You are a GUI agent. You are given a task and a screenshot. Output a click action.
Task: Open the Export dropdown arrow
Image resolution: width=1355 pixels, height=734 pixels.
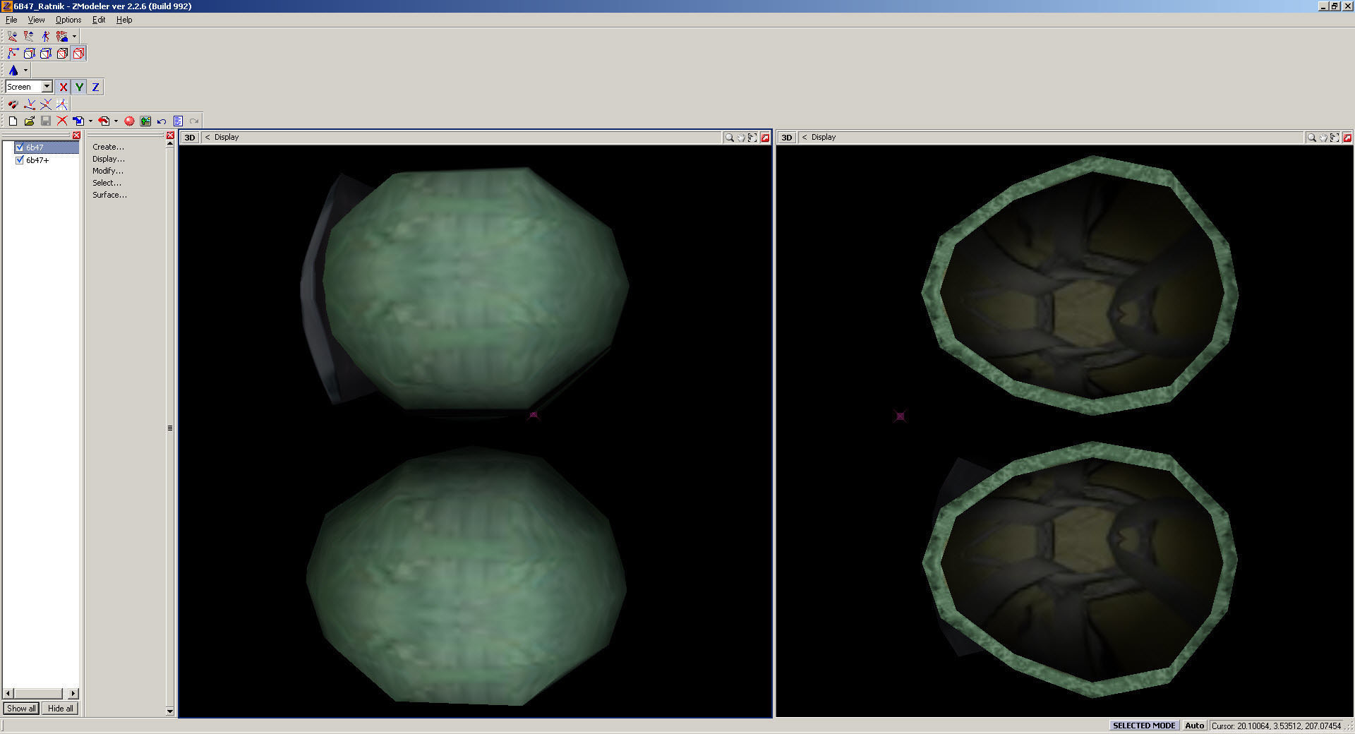[x=116, y=121]
